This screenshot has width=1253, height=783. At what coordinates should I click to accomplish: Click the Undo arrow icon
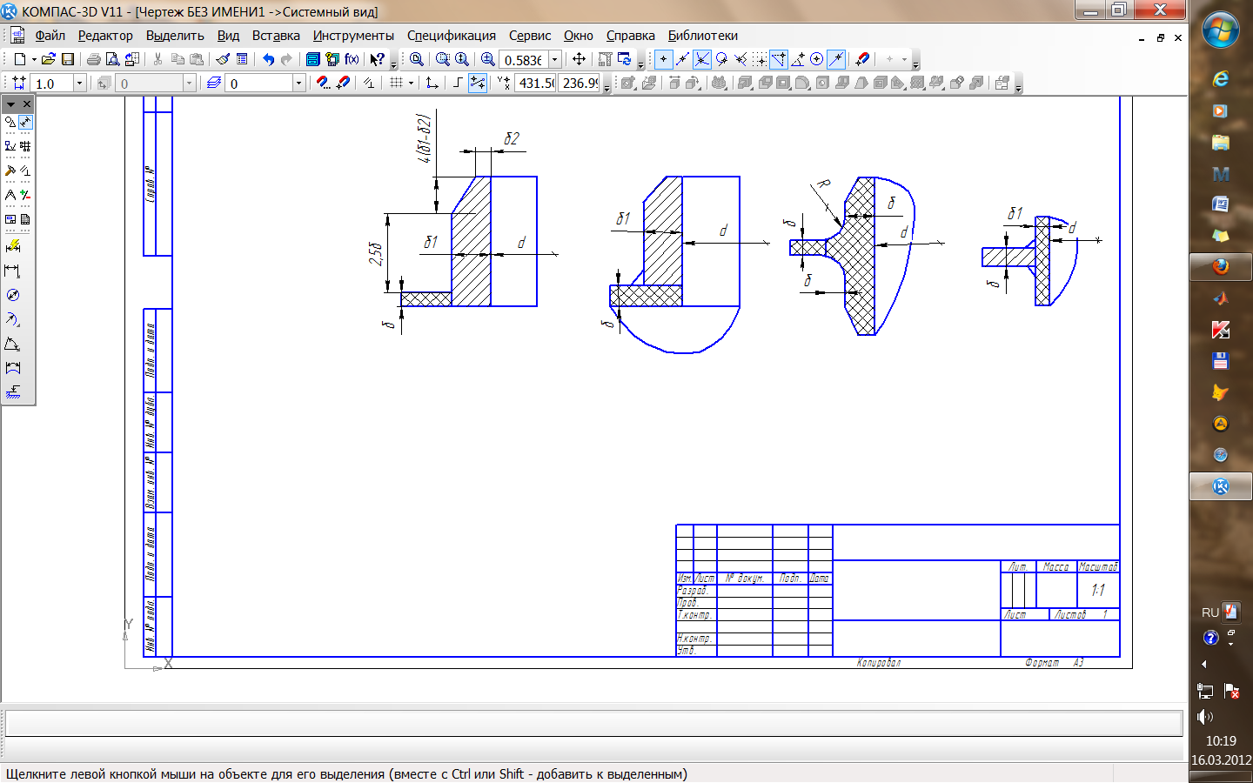[x=268, y=59]
